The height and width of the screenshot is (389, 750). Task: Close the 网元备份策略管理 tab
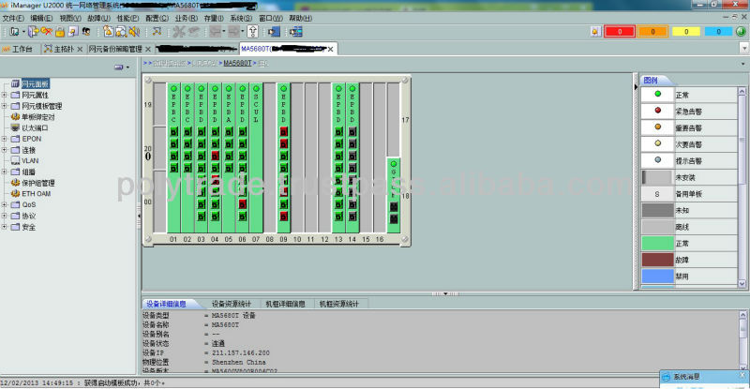pos(150,49)
